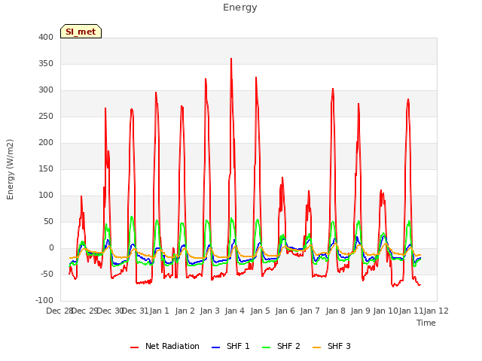Click the 400 y-axis tick label

tap(46, 37)
